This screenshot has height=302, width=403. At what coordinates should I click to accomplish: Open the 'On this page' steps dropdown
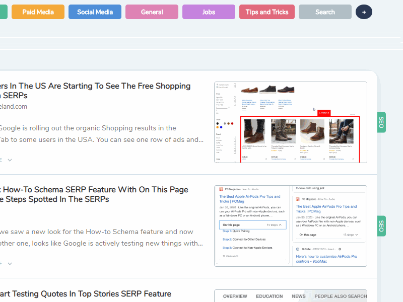[252, 225]
